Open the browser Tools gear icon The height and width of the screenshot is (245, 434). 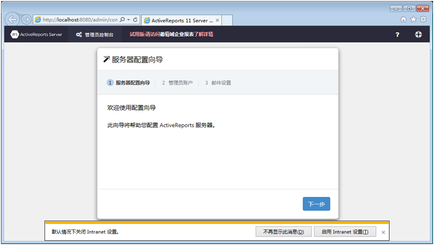(x=423, y=20)
